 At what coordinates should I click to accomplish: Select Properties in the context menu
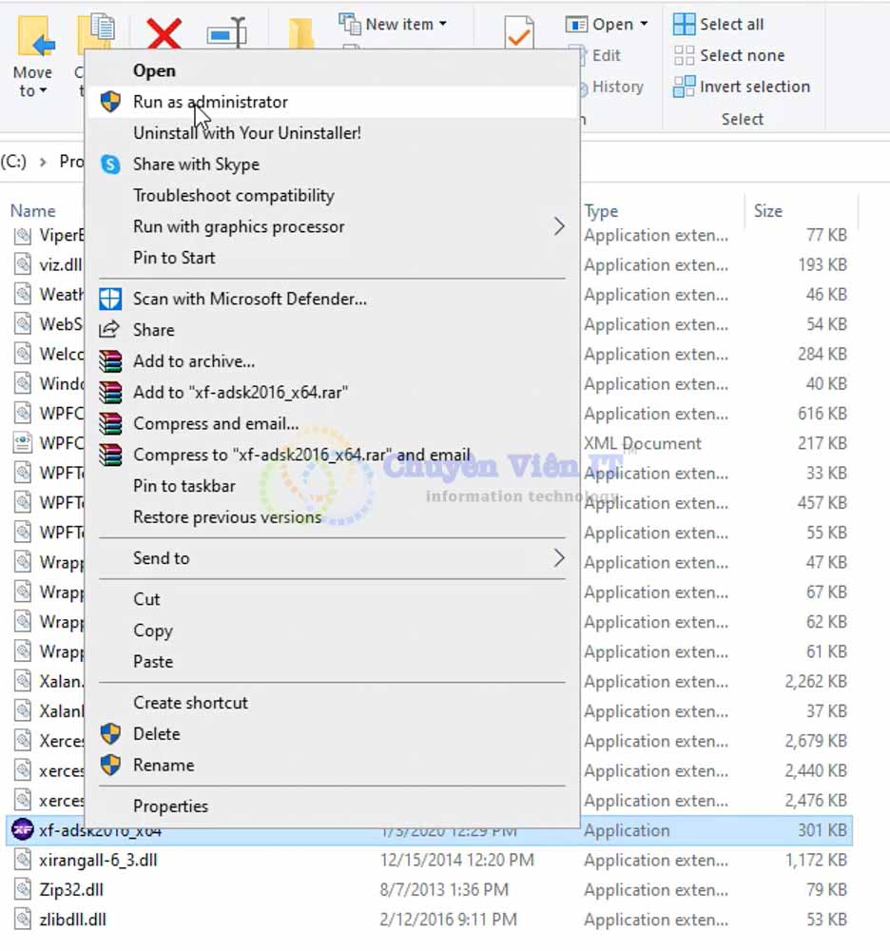[170, 805]
